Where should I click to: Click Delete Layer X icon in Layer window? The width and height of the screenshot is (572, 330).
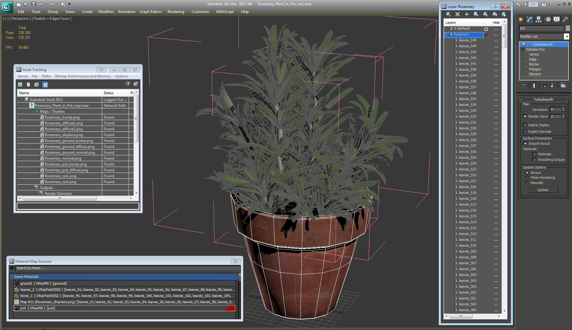tap(458, 14)
